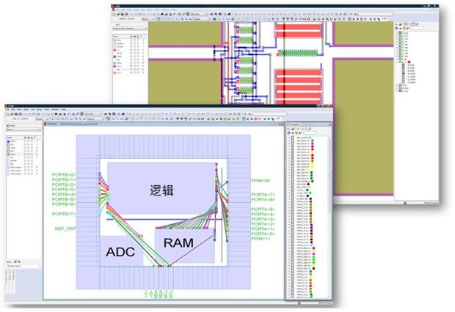Click the PORTB<4> pin label
This screenshot has height=312, width=455.
point(64,194)
